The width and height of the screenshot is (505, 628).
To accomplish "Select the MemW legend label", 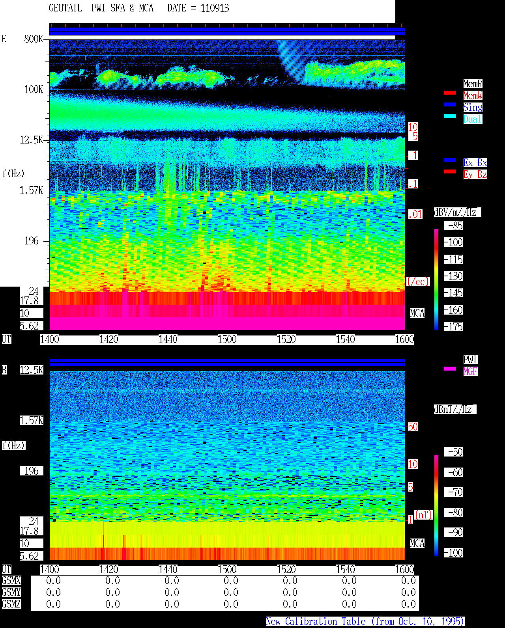I will pos(473,95).
